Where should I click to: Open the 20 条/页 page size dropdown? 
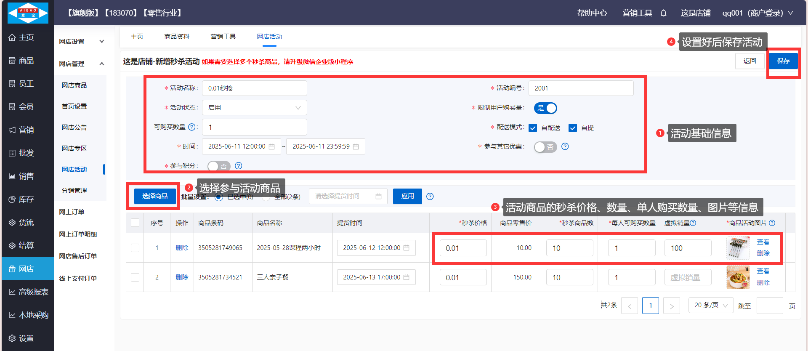tap(711, 305)
